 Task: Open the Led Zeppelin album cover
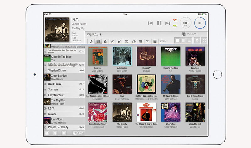click(98, 84)
